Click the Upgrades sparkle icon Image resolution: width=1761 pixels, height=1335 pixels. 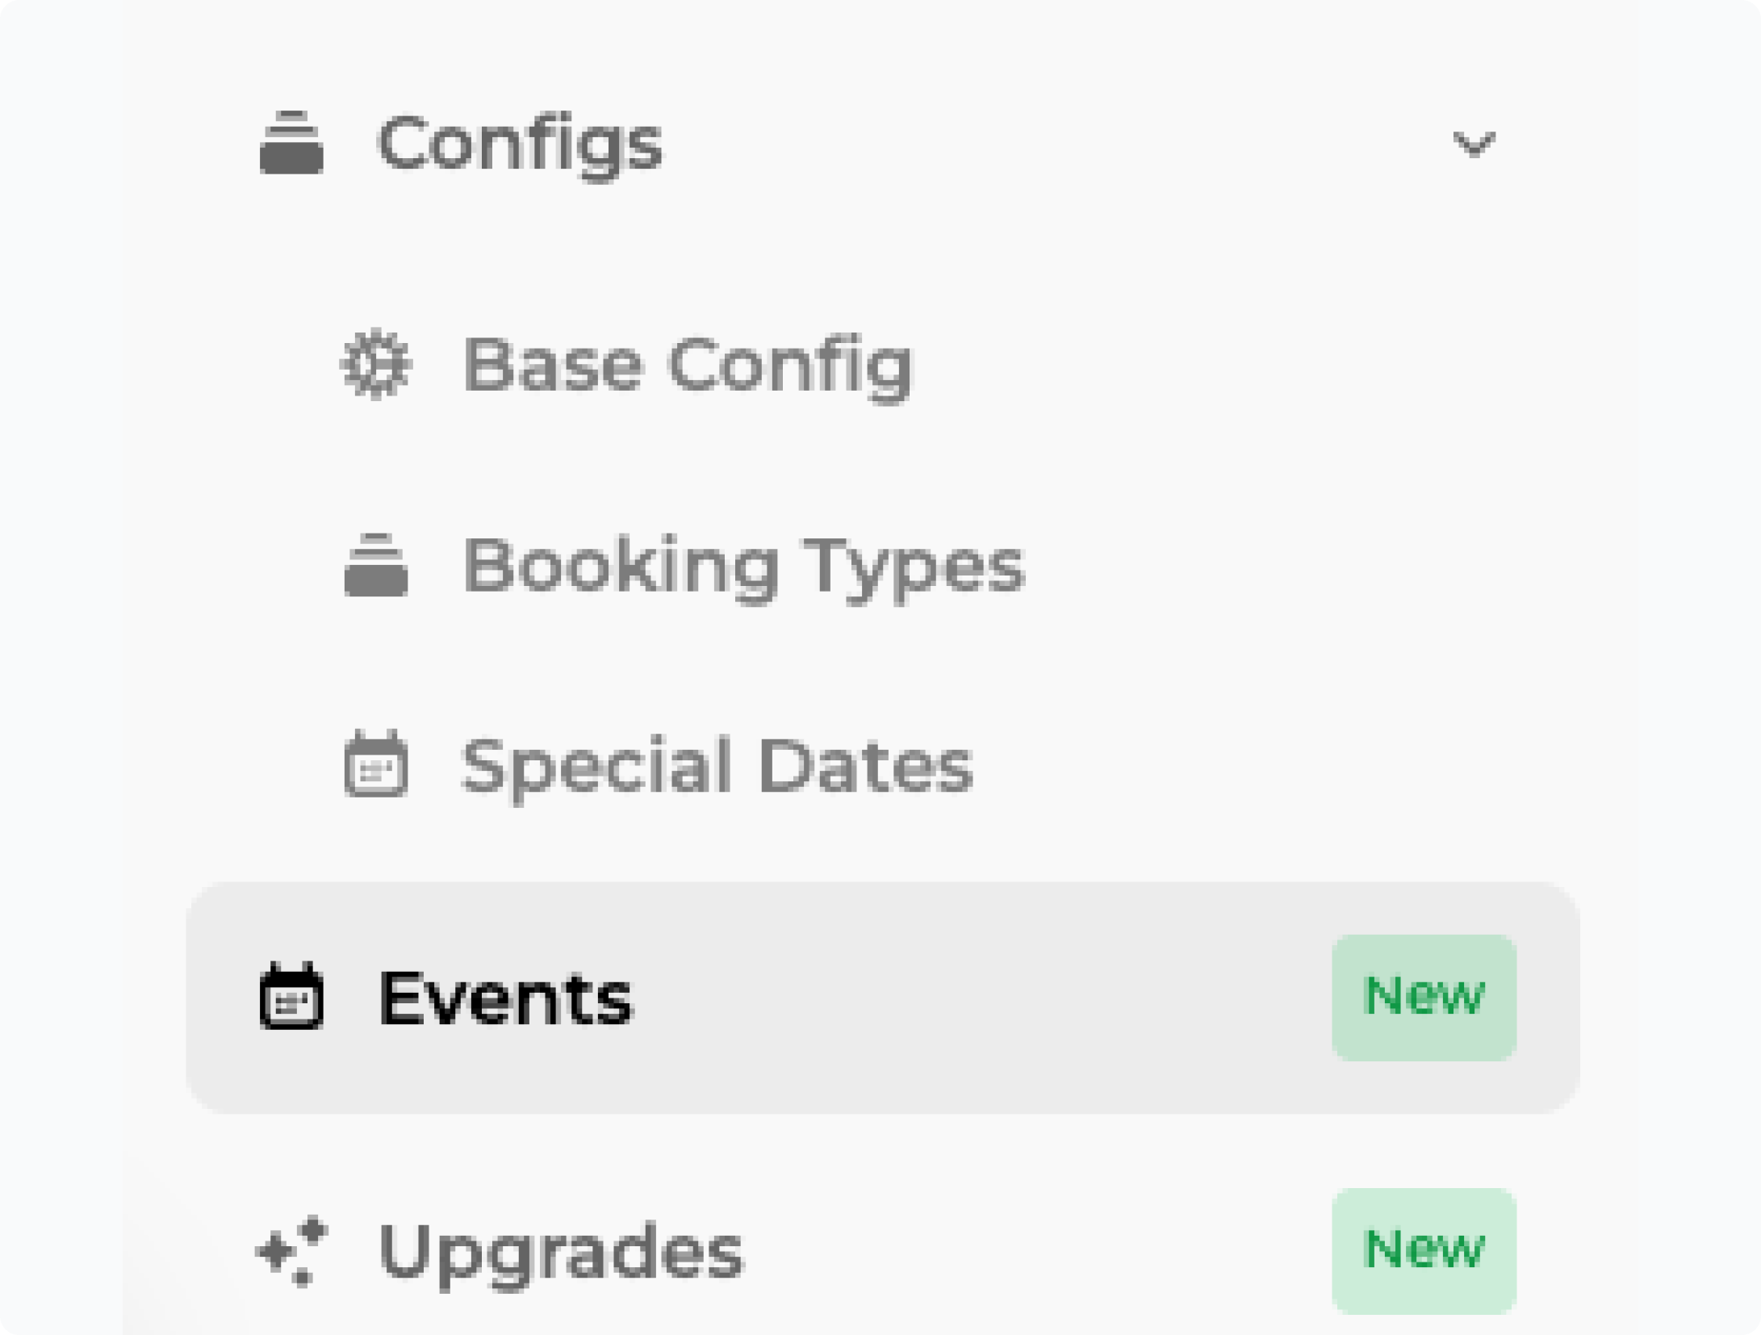(x=291, y=1250)
